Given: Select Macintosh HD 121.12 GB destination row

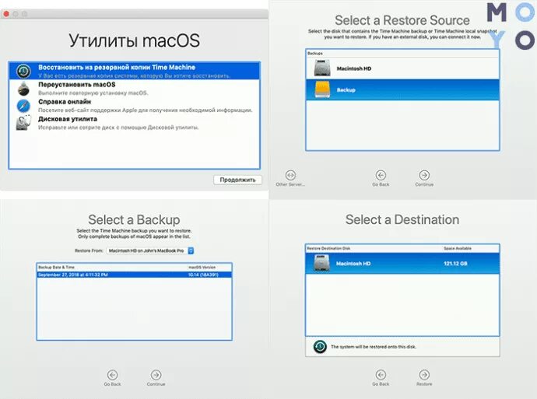Looking at the screenshot, I should point(402,263).
